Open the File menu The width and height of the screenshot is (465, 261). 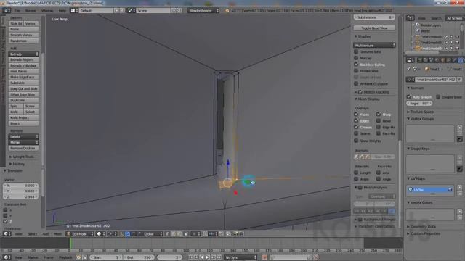coord(17,10)
